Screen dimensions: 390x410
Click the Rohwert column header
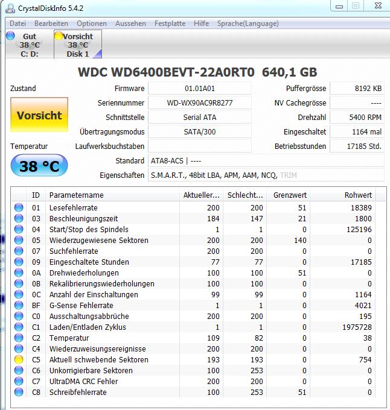[x=343, y=195]
